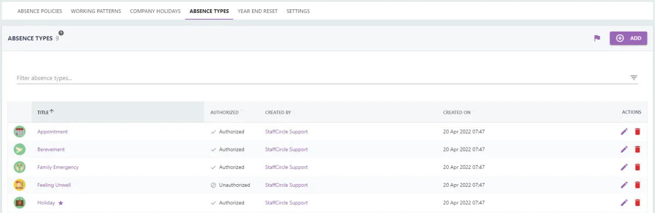
Task: Click the Feeling Unwell icon
Action: pos(20,185)
